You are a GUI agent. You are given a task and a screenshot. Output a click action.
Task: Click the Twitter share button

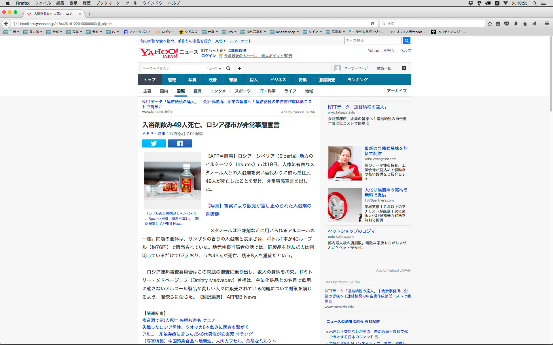point(154,143)
